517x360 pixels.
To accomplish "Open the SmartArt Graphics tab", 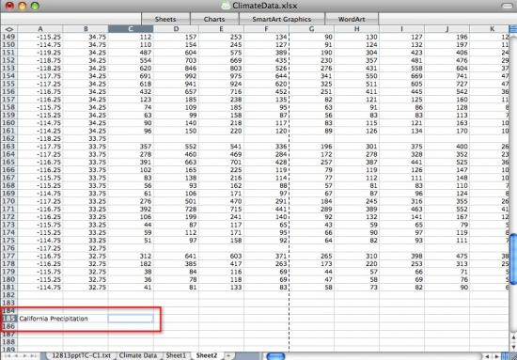I will [282, 19].
